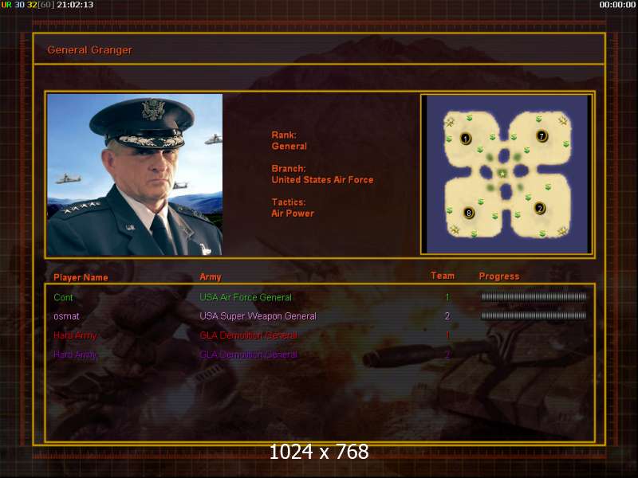Select the red 'Hard Army' player name
Image resolution: width=638 pixels, height=478 pixels.
75,335
